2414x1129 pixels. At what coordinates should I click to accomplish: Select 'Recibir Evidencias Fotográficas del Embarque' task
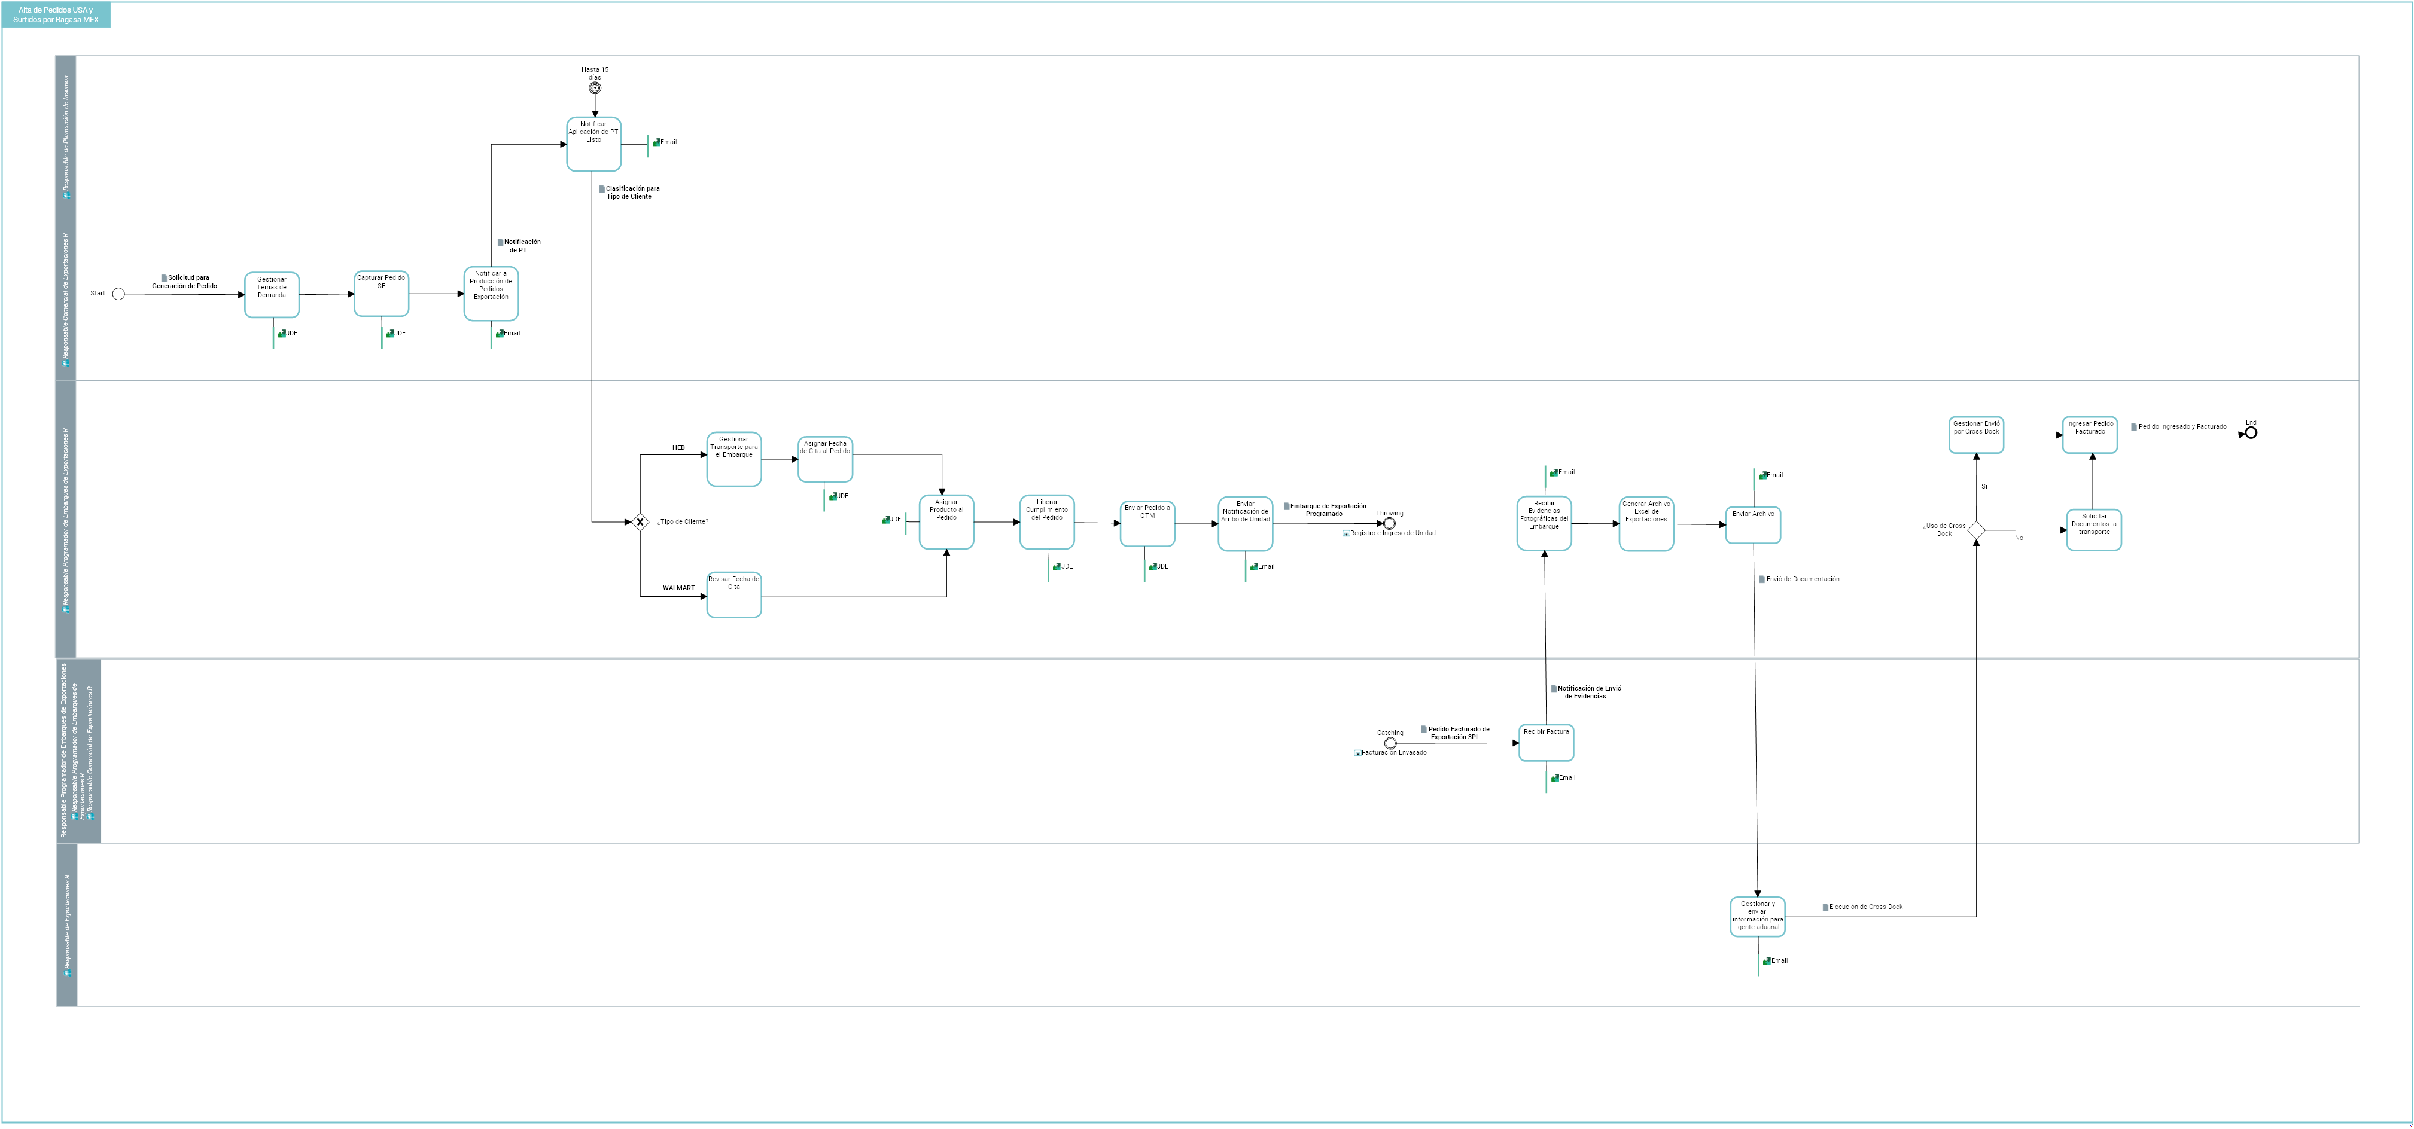click(x=1544, y=524)
